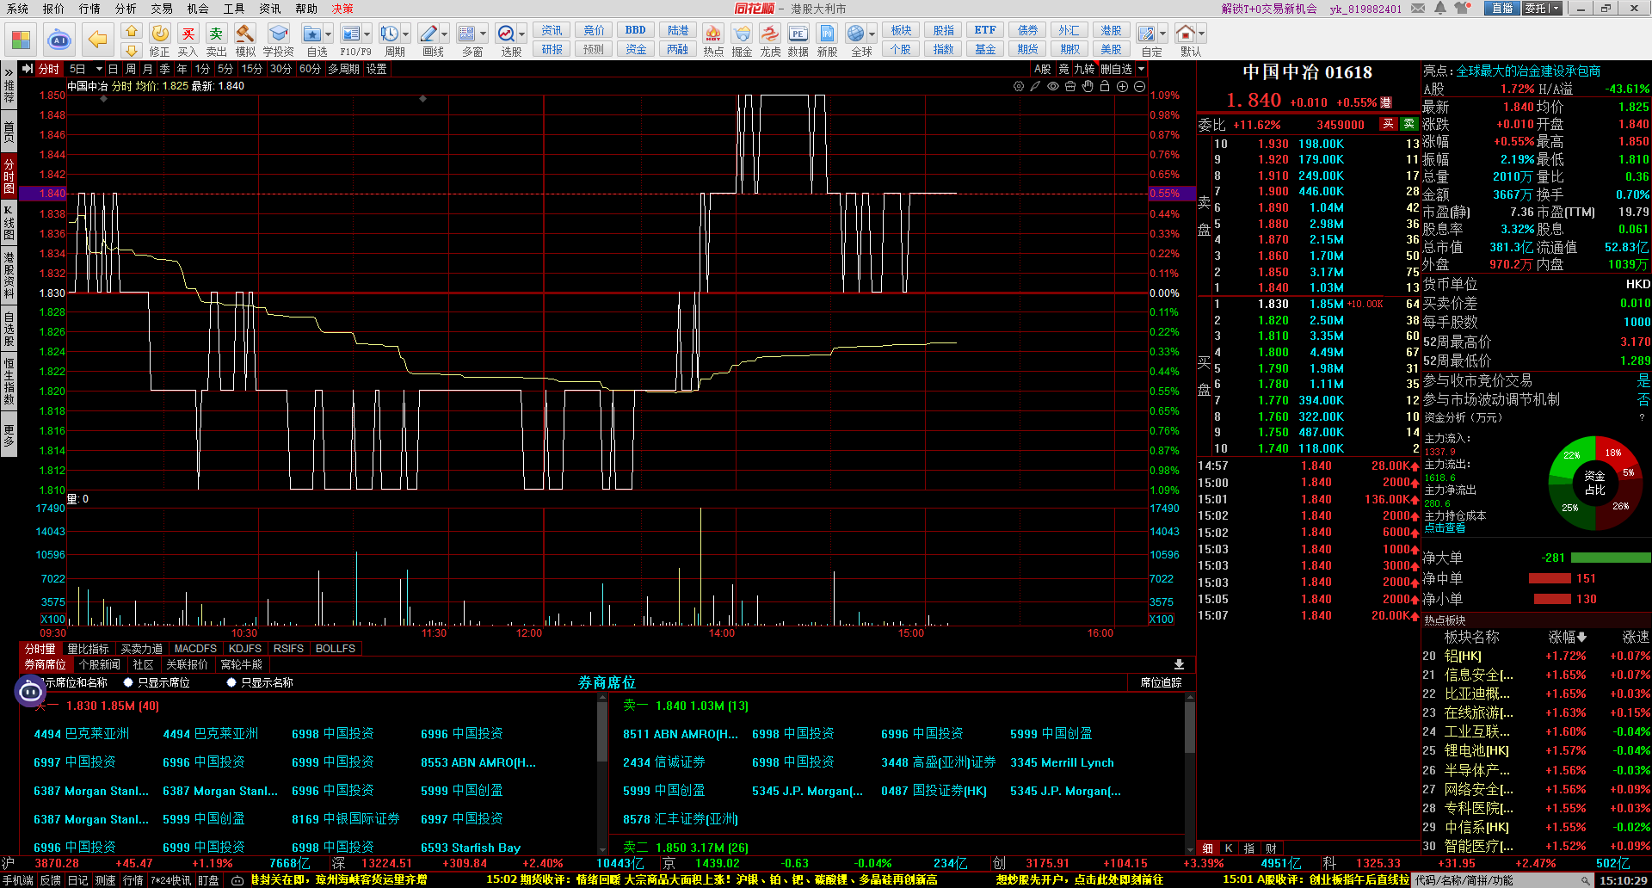This screenshot has height=888, width=1652.
Task: Click the hand pan tool on chart
Action: (x=1088, y=86)
